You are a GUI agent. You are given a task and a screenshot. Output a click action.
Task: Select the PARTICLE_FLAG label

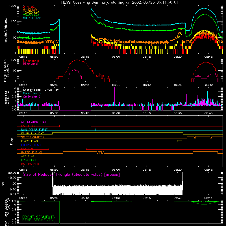[32, 153]
